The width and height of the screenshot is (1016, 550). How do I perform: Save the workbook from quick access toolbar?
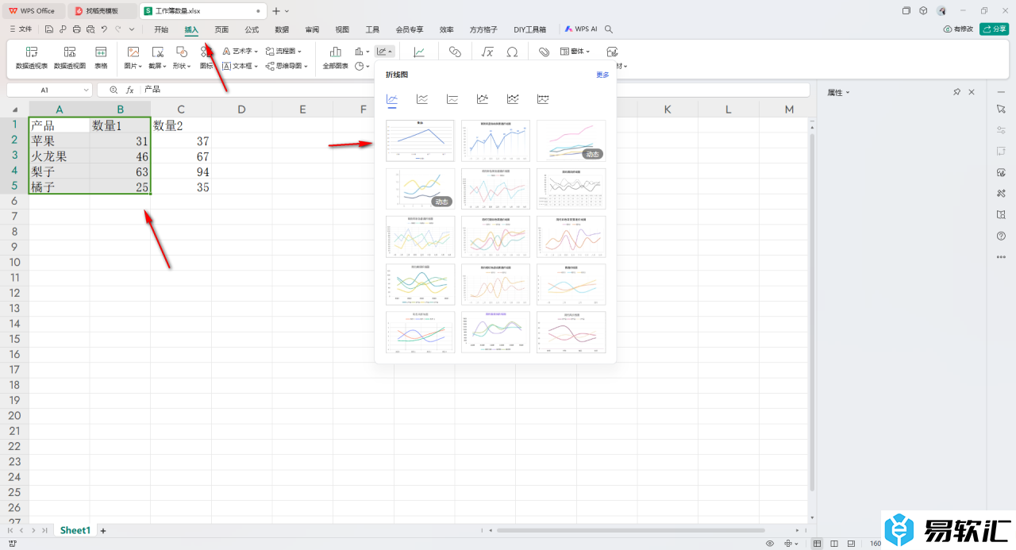coord(49,29)
